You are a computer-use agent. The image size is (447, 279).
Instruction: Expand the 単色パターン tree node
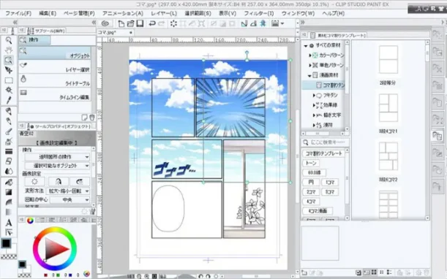click(310, 65)
